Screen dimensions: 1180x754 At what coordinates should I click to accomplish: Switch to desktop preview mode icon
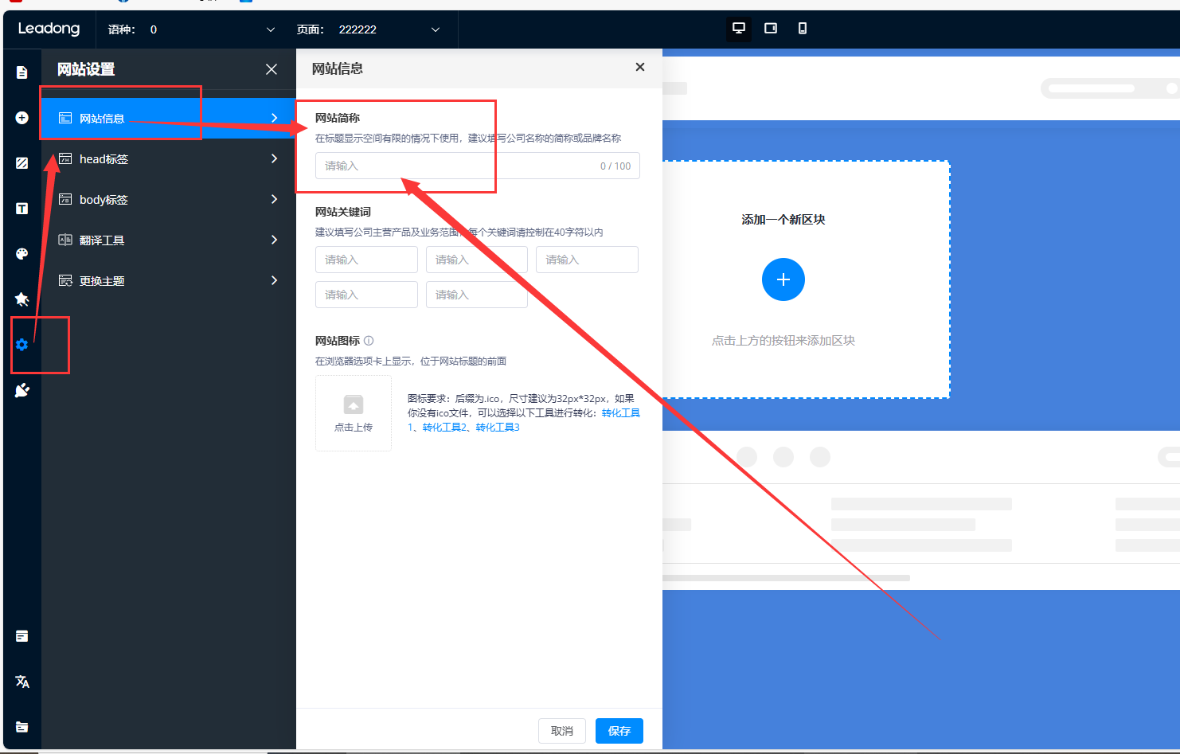click(x=739, y=29)
